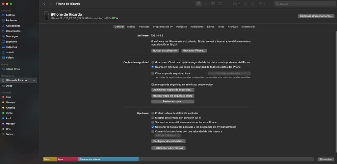Screen dimensions: 337x164
Task: Click Restaurar copia… button
Action: coord(173,101)
